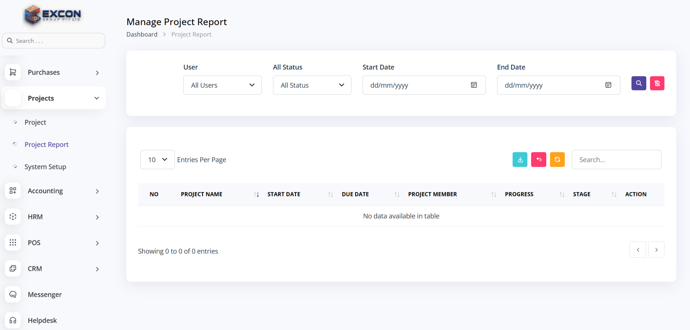Viewport: 690px width, 330px height.
Task: Click the orange refresh icon
Action: tap(557, 160)
